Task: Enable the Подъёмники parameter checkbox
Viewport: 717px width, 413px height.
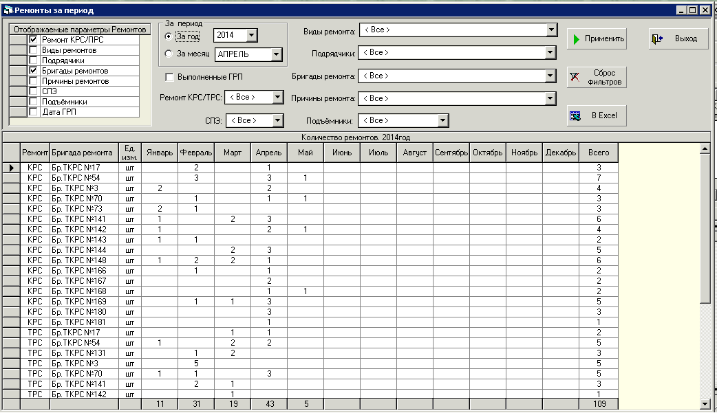Action: (33, 102)
